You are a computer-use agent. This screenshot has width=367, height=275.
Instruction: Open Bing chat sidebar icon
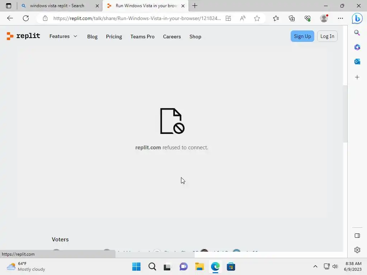pyautogui.click(x=357, y=18)
